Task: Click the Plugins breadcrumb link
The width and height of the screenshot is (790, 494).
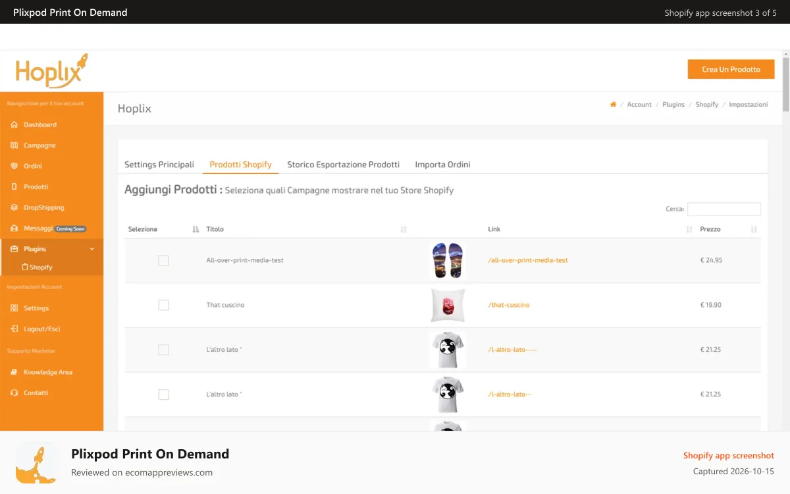Action: coord(673,105)
